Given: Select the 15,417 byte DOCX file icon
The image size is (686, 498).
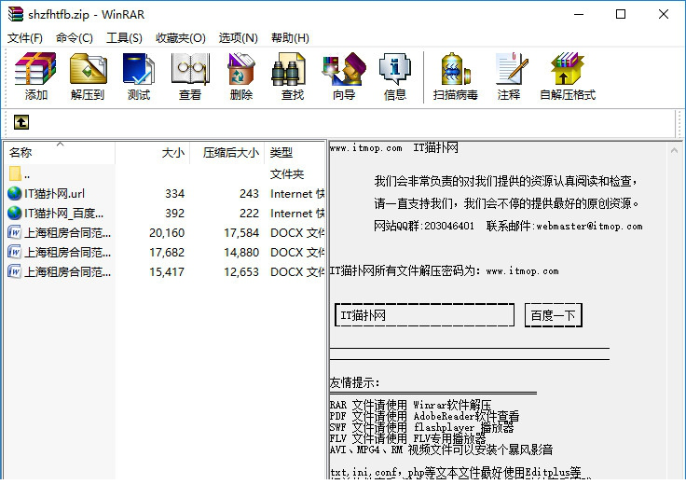Looking at the screenshot, I should 14,271.
